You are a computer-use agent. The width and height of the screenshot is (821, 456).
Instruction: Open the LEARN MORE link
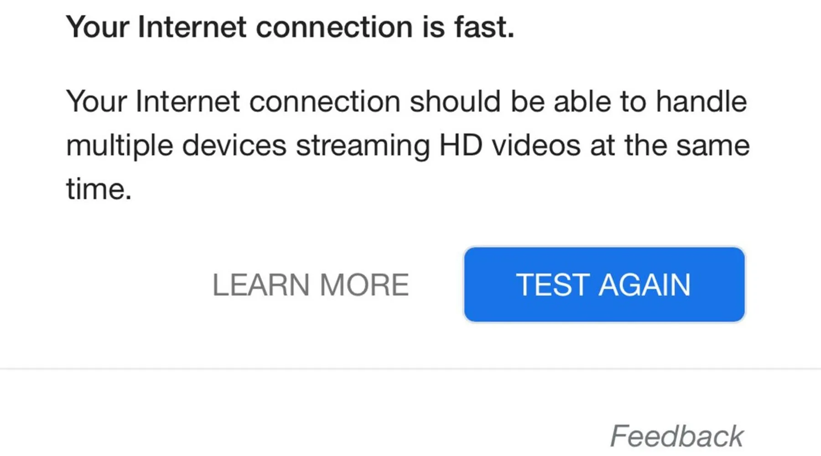tap(310, 285)
